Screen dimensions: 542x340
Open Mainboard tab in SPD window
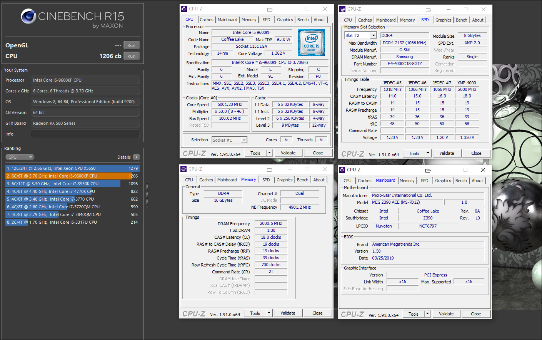click(386, 20)
